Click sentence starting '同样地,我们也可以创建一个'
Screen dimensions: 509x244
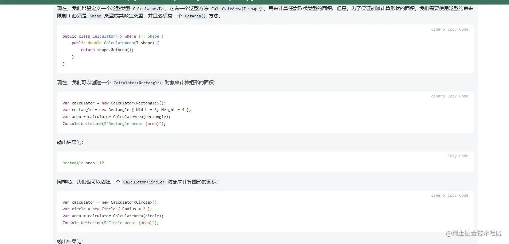coord(138,182)
